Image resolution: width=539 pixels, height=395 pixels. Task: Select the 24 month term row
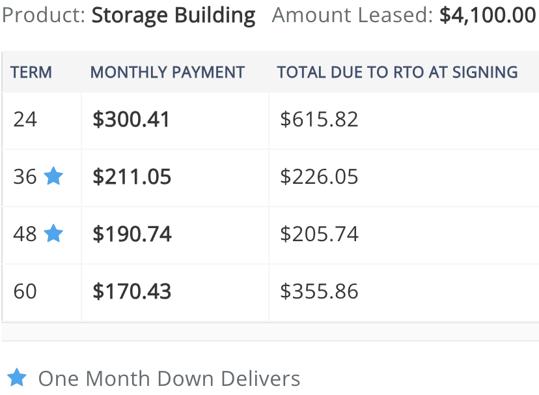click(270, 121)
